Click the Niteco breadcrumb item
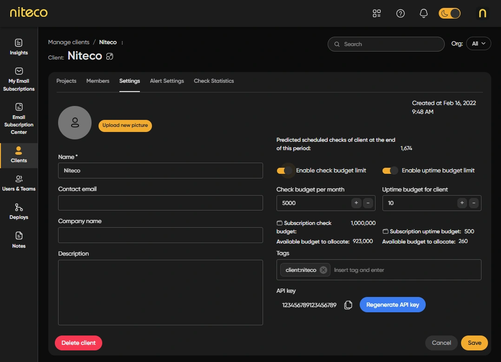The height and width of the screenshot is (362, 501). click(108, 42)
